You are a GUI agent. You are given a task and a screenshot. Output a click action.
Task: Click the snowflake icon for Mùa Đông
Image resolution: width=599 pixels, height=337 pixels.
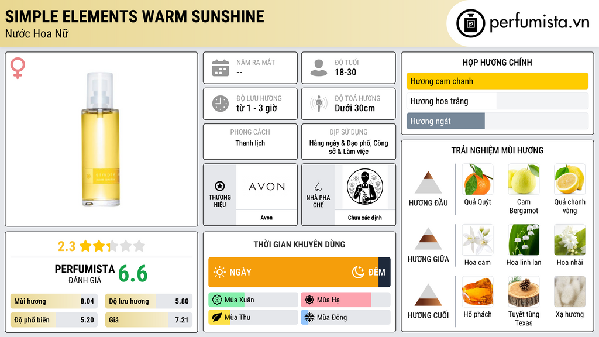pyautogui.click(x=309, y=318)
